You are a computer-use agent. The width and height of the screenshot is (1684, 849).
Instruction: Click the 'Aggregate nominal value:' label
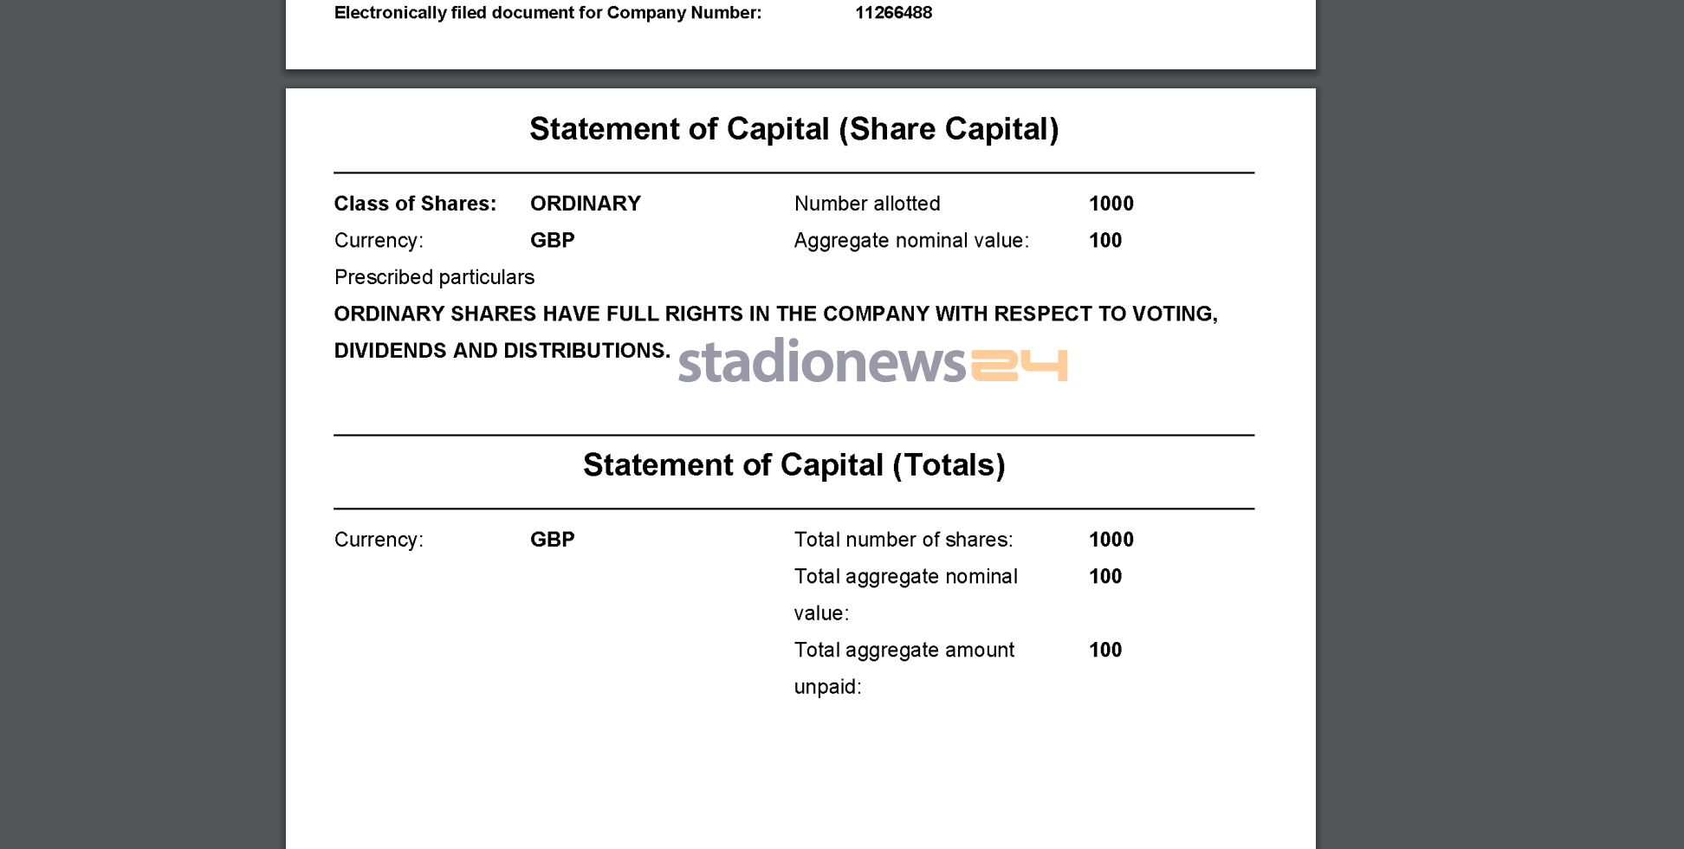coord(911,241)
